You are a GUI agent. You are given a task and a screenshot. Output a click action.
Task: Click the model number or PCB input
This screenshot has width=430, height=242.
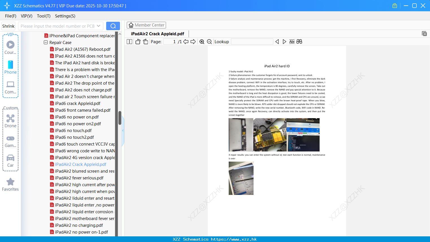(57, 26)
